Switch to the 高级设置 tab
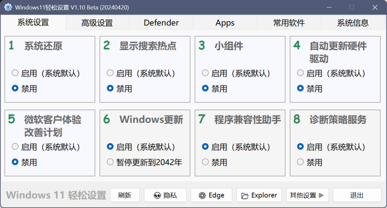The width and height of the screenshot is (387, 208). click(x=97, y=23)
